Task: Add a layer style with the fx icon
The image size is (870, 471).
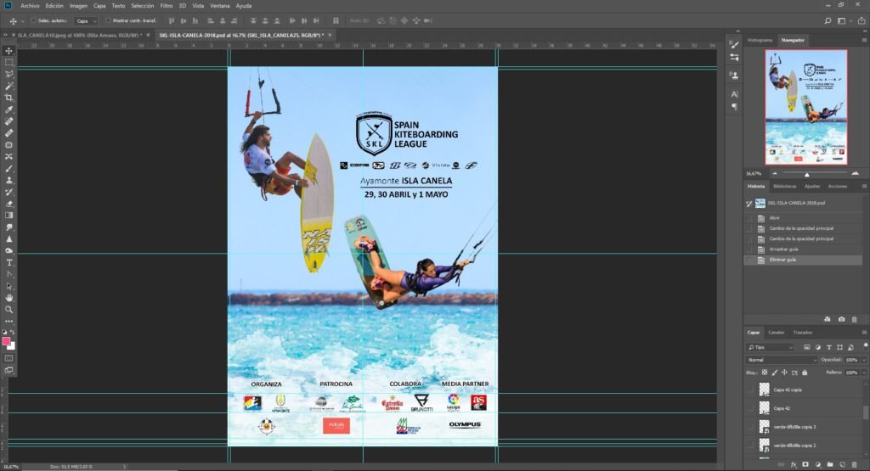Action: click(x=794, y=464)
